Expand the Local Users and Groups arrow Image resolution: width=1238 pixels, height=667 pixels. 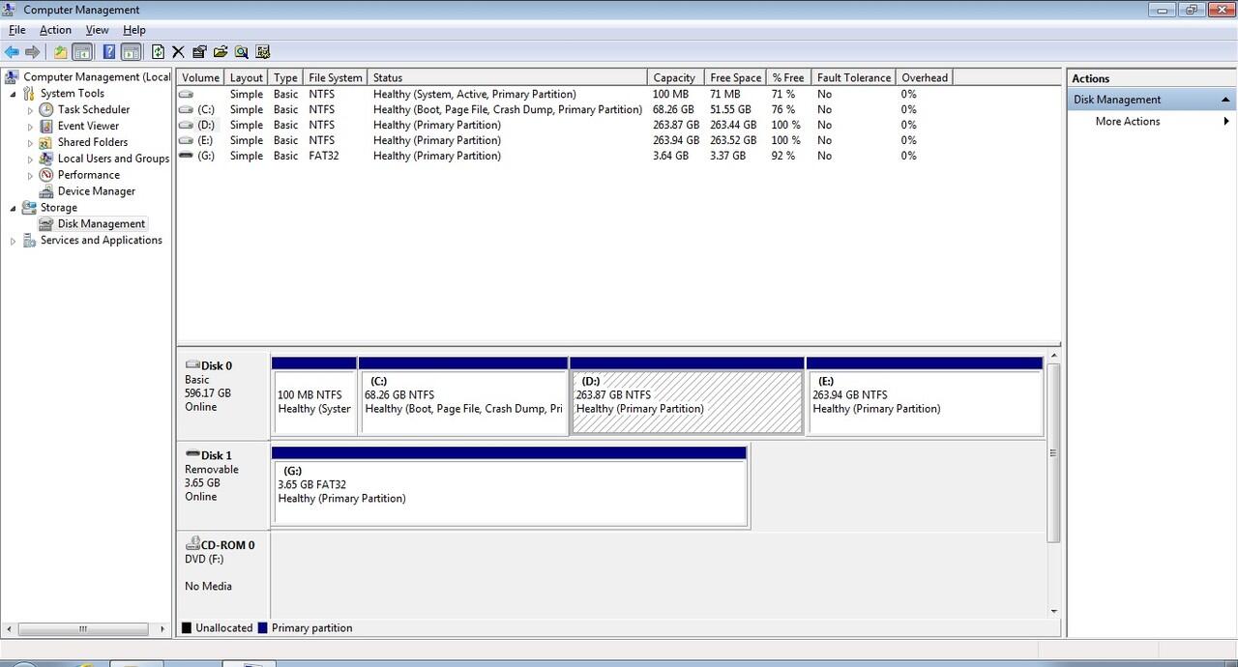(30, 159)
